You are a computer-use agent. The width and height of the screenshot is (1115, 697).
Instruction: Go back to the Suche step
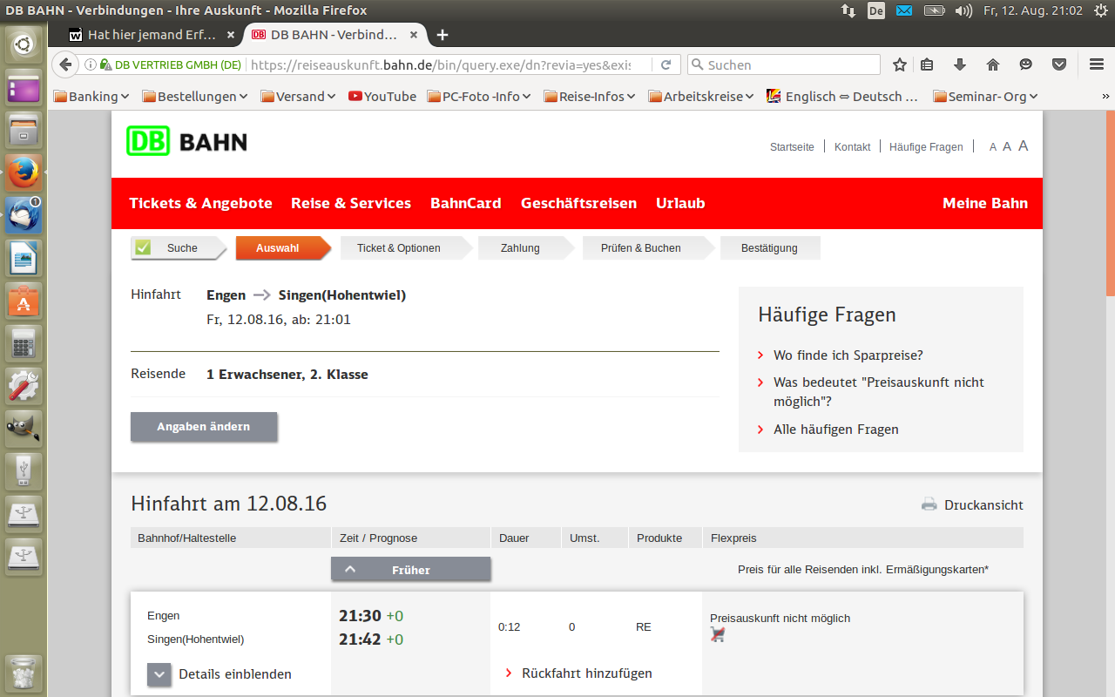(x=179, y=248)
